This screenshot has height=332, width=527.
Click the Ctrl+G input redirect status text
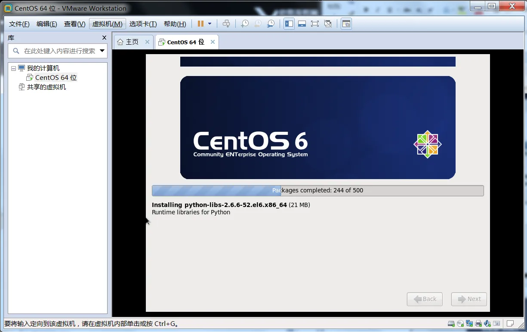(91, 324)
